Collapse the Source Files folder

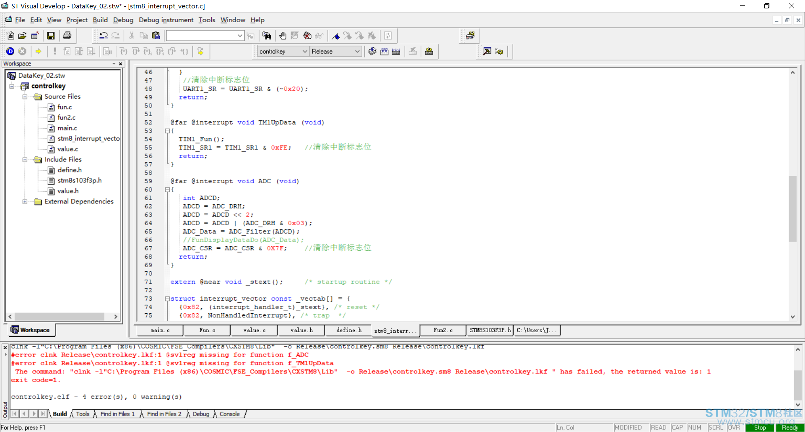25,96
